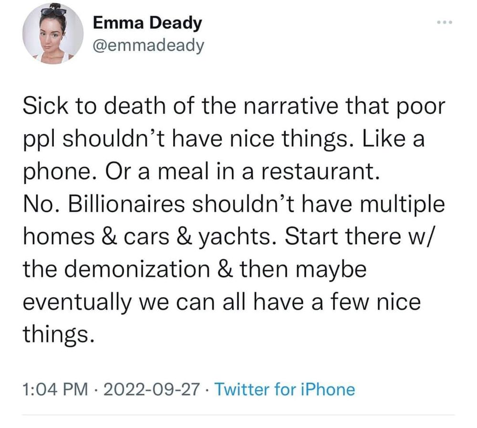Image resolution: width=477 pixels, height=428 pixels.
Task: Click the sunglasses in the profile avatar
Action: (53, 12)
